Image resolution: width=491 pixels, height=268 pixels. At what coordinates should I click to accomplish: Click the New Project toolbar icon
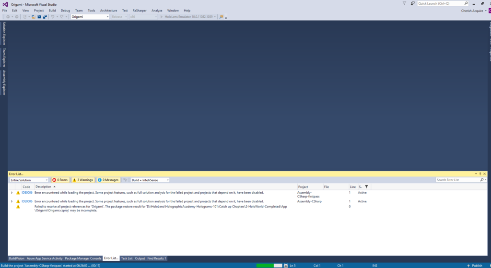25,17
